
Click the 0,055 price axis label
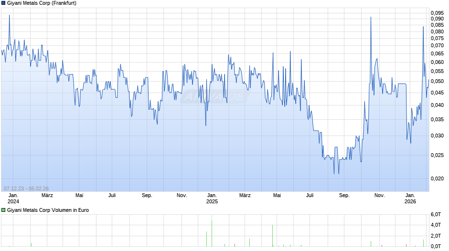point(437,71)
